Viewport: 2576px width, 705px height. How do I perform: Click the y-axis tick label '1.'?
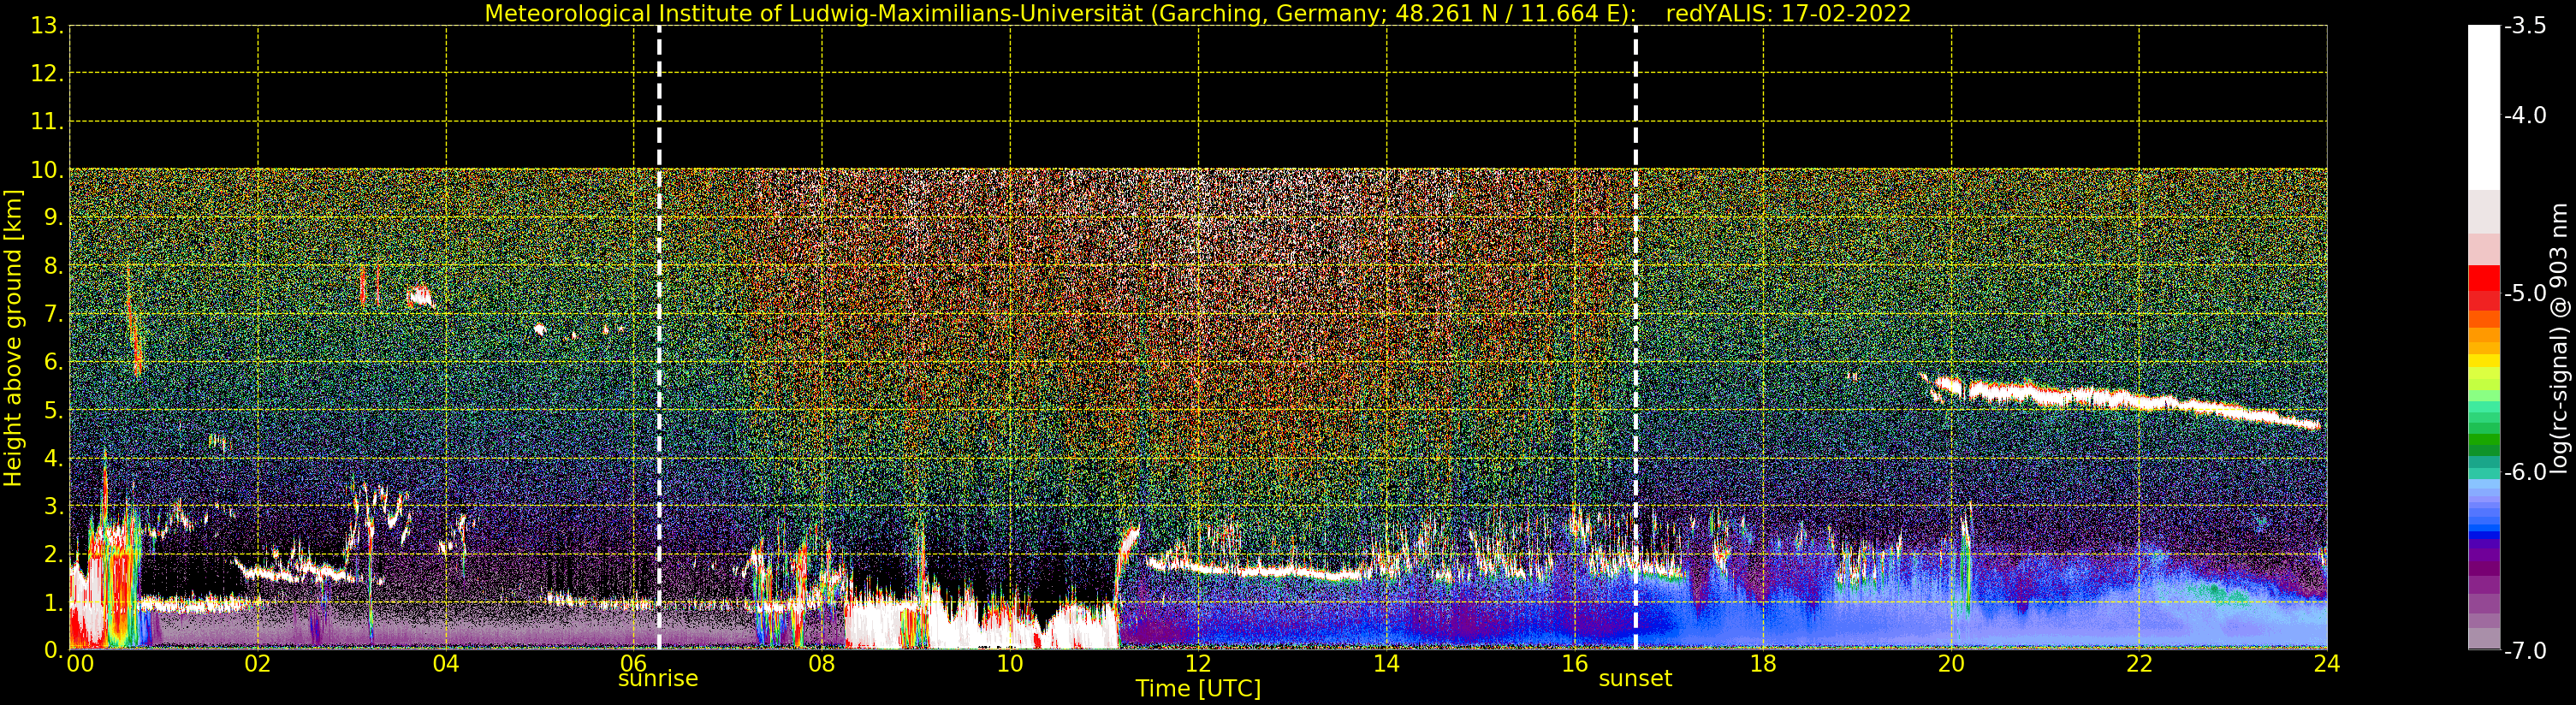click(54, 602)
